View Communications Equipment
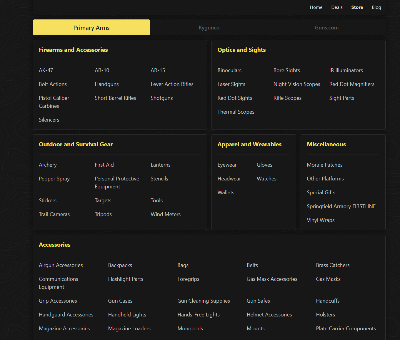The height and width of the screenshot is (340, 400). point(58,283)
